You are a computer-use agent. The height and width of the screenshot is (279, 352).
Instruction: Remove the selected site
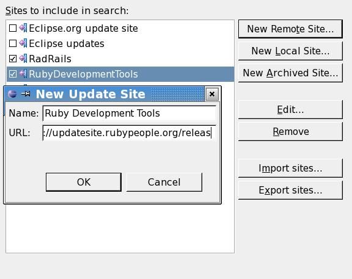tap(290, 132)
